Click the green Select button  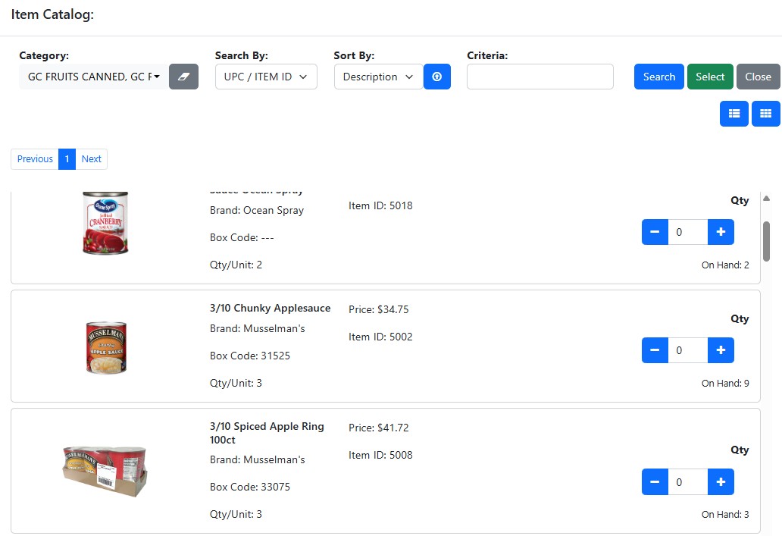[x=710, y=77]
